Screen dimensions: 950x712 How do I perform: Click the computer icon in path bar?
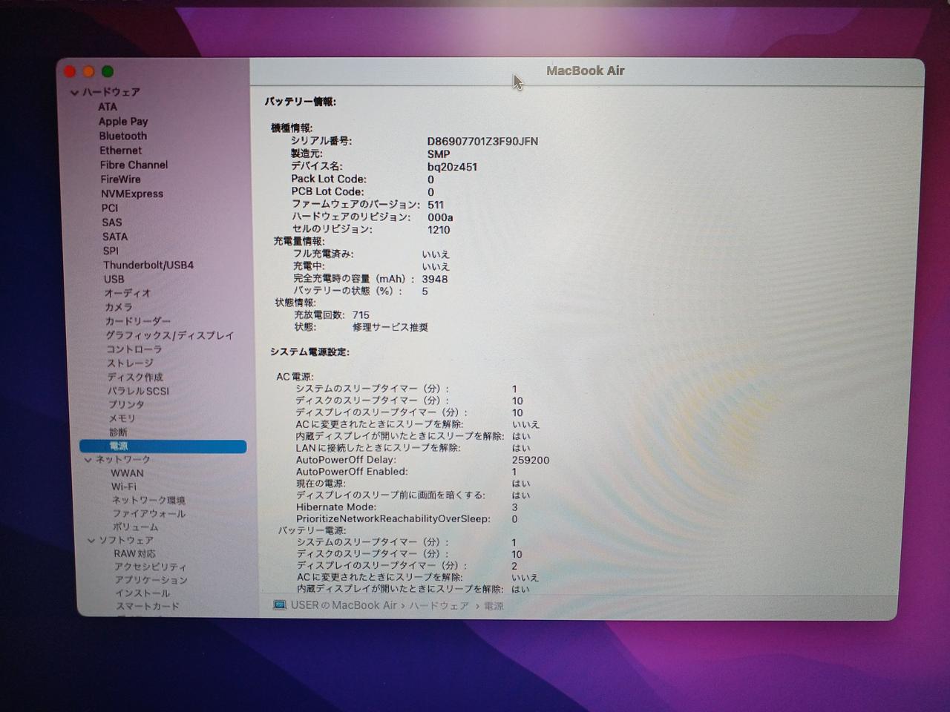click(280, 605)
